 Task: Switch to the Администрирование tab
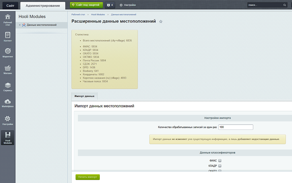43,5
